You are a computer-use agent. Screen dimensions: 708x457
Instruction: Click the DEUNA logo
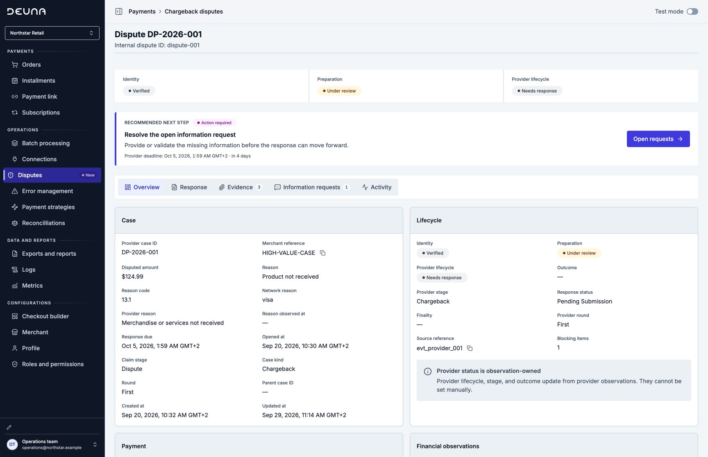[26, 11]
